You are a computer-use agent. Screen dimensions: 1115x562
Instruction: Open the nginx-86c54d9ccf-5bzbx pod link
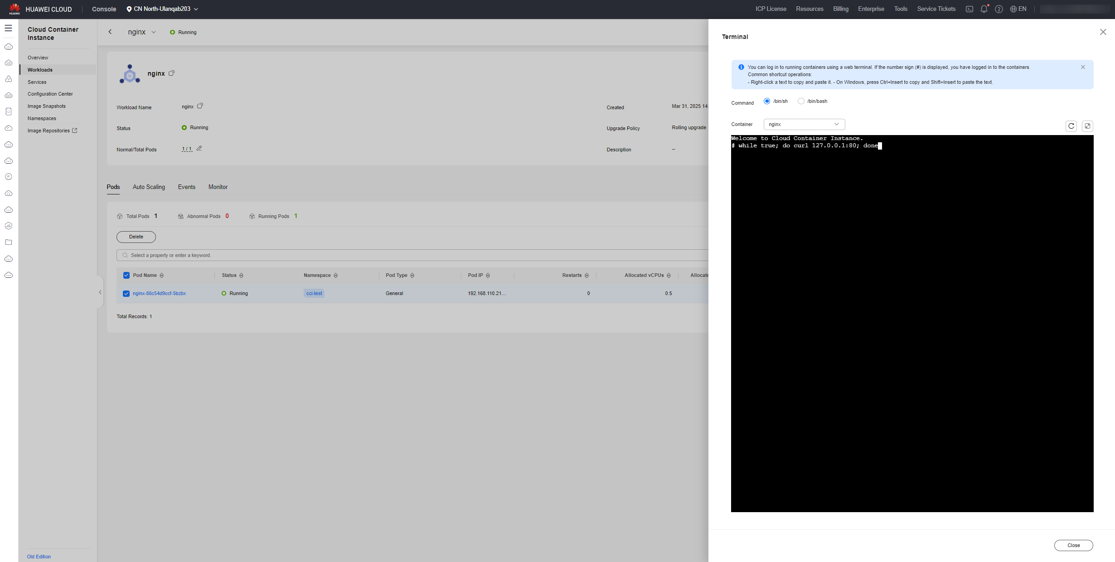click(x=160, y=294)
